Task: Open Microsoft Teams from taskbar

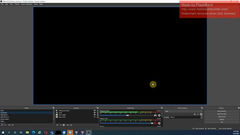Action: pyautogui.click(x=52, y=132)
